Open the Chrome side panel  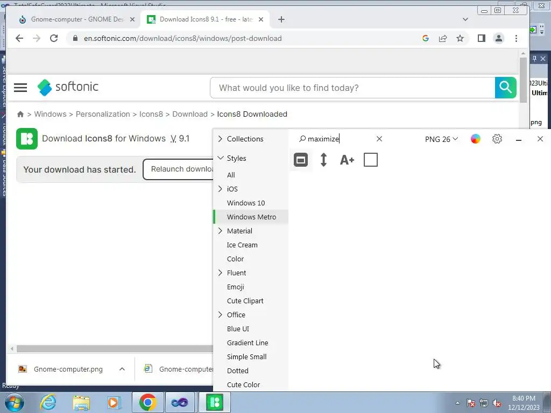pos(482,38)
